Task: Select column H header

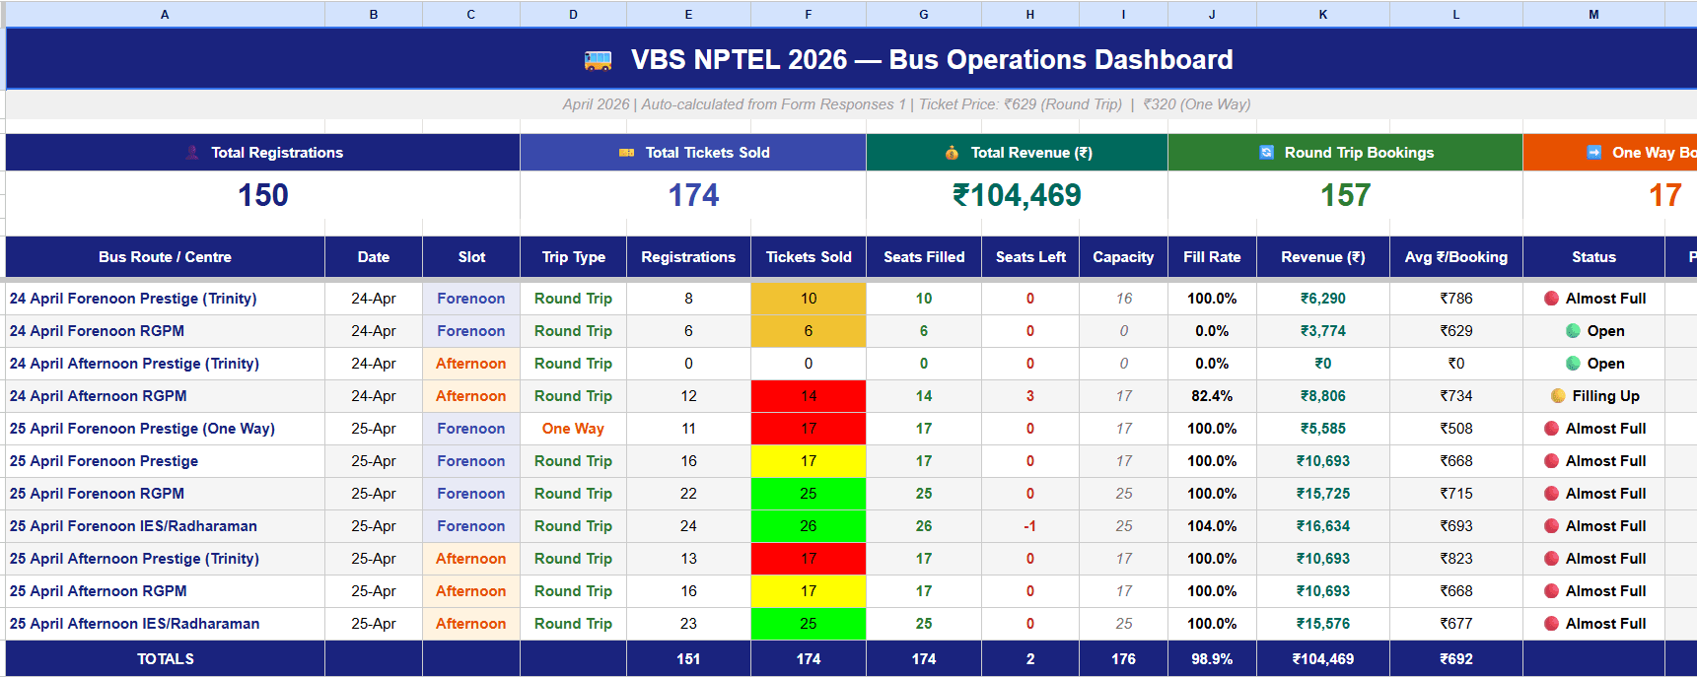Action: [1030, 14]
